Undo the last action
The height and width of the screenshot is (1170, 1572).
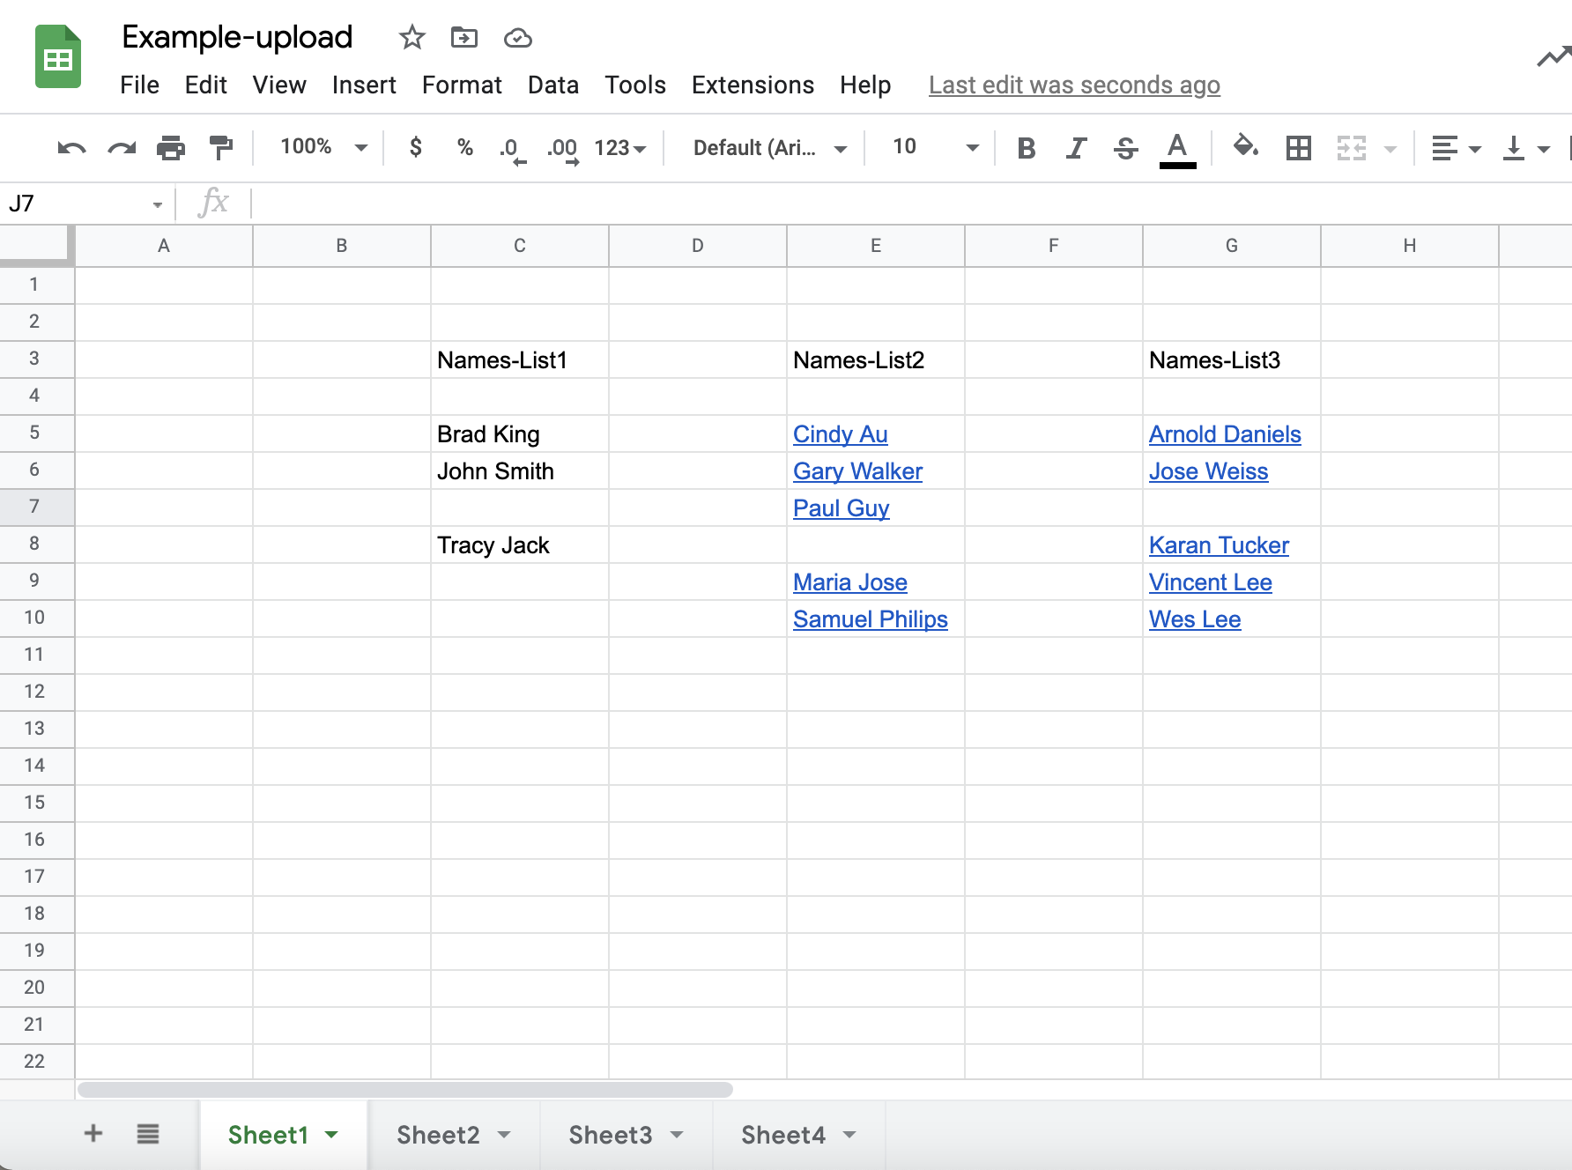(x=71, y=148)
